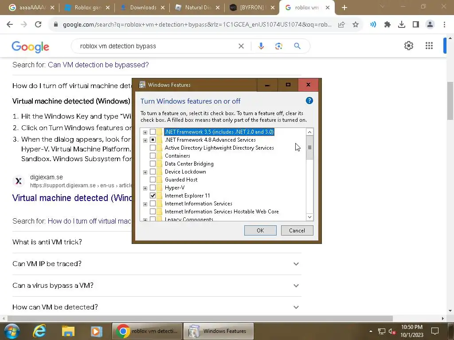
Task: Toggle Chrome side panel icon
Action: pyautogui.click(x=416, y=25)
